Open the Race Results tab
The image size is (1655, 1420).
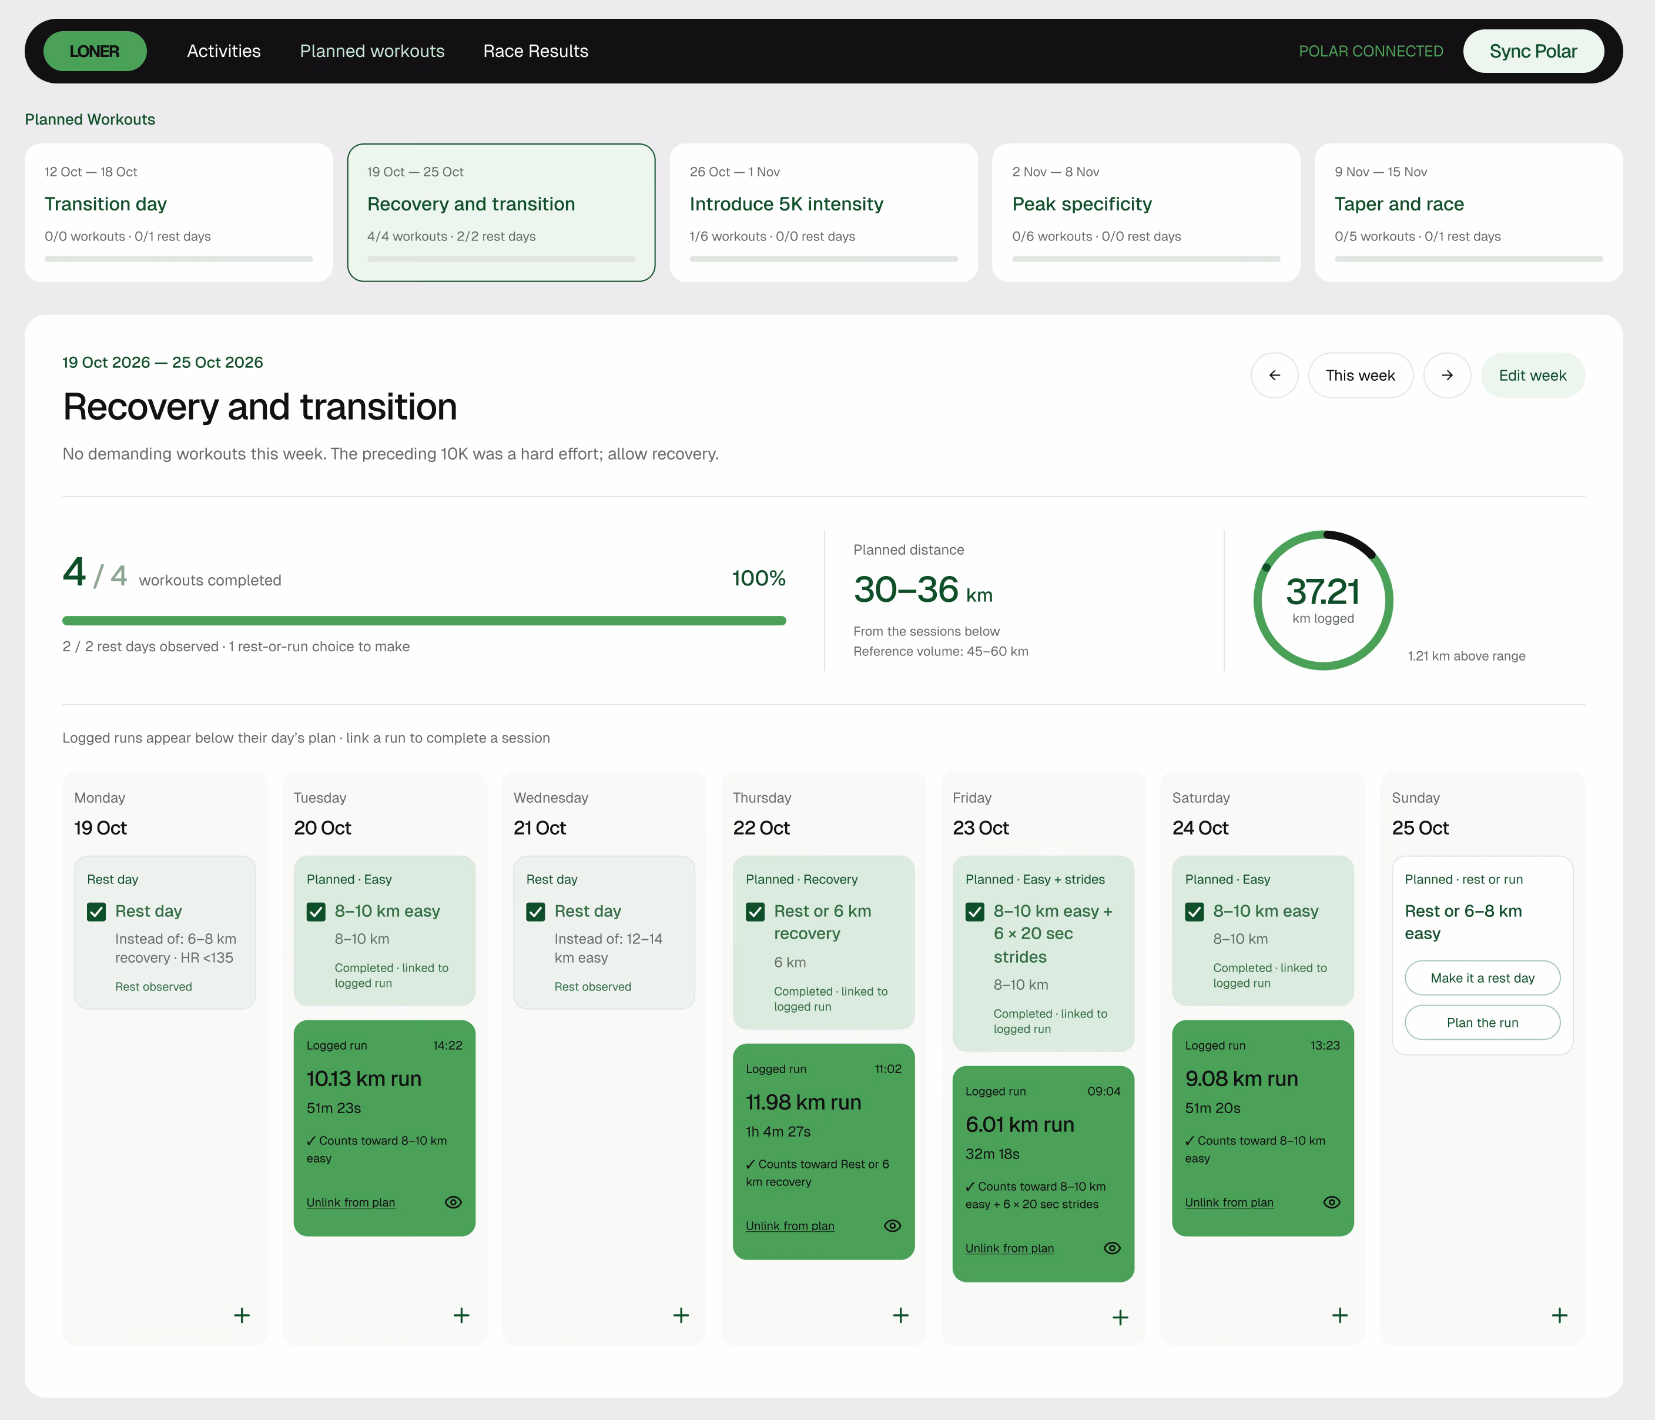pos(536,51)
